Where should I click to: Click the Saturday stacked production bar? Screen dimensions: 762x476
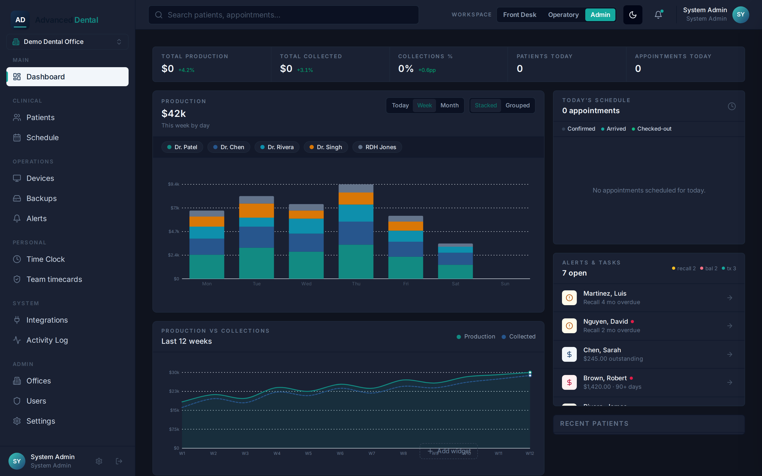455,261
